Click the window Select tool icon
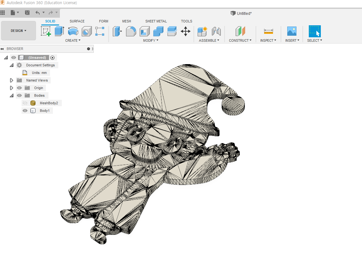Viewport: 362px width, 255px height. pos(315,31)
